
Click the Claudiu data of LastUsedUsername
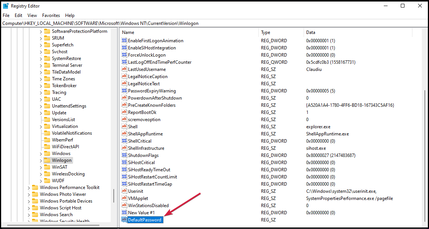(314, 69)
